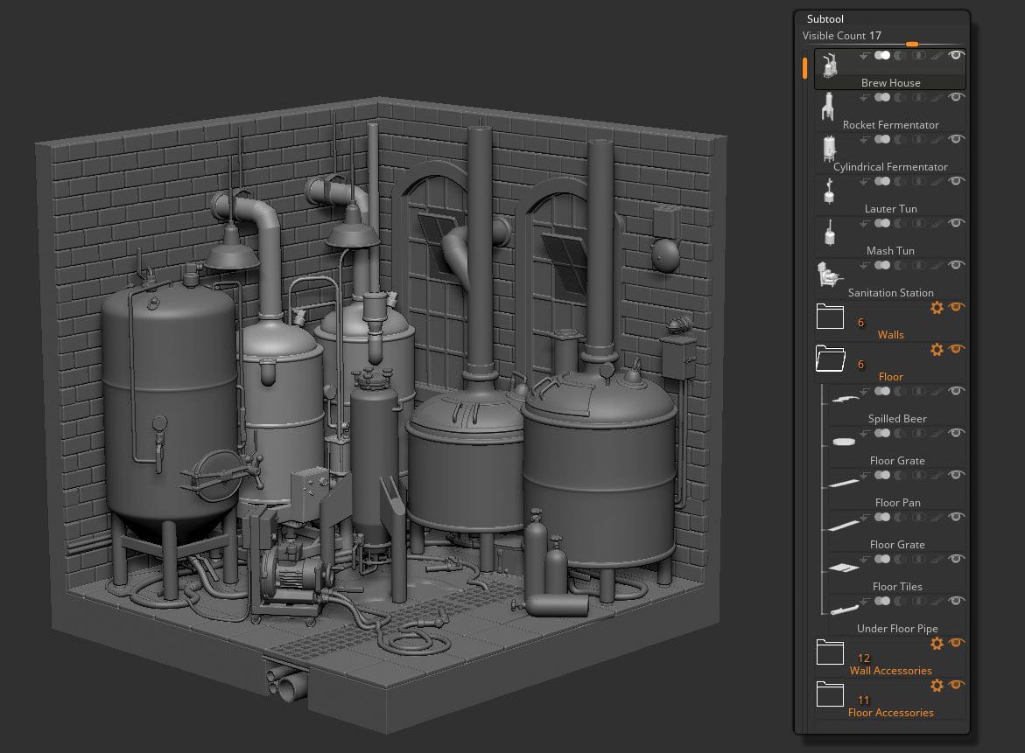Click the Wall Accessories folder gear icon
1025x753 pixels.
937,643
